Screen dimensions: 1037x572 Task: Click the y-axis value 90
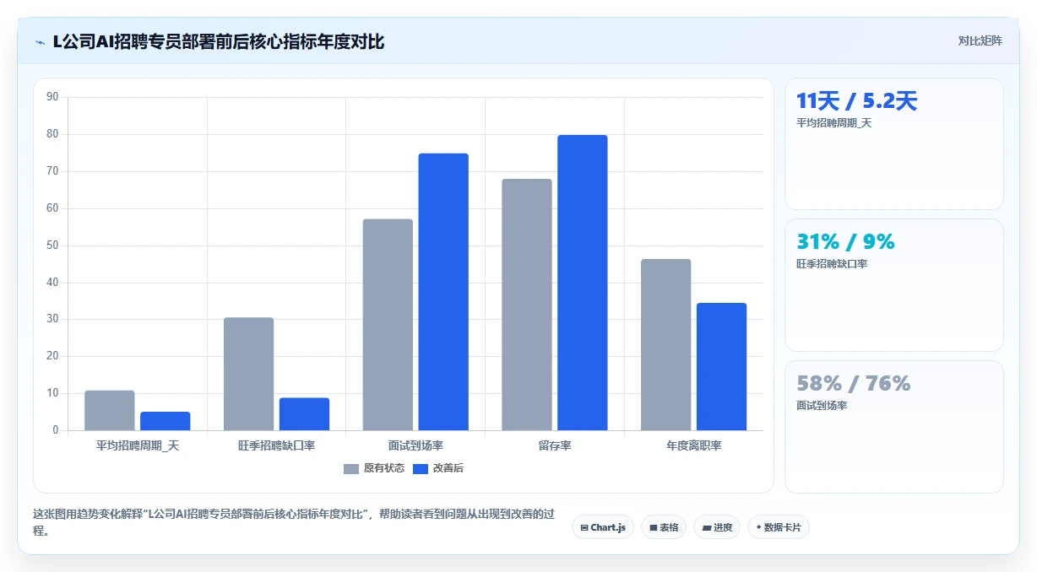pyautogui.click(x=52, y=97)
